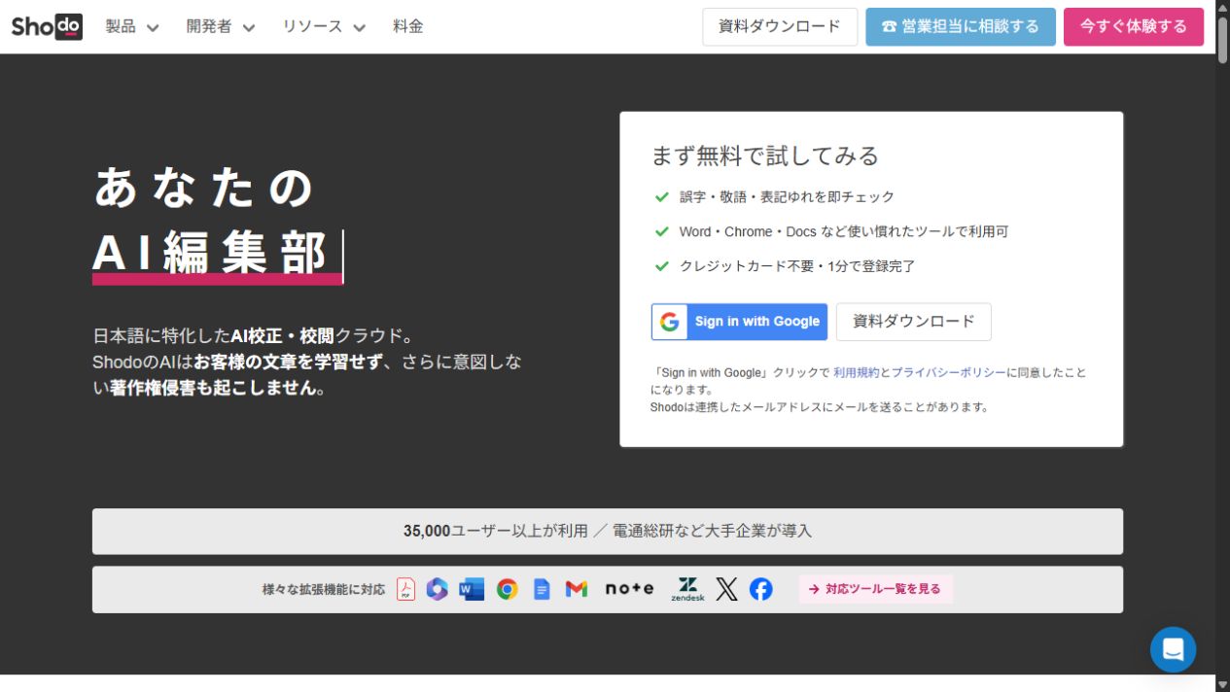Open the プライバシーポリシー link
1230x692 pixels.
pyautogui.click(x=948, y=372)
